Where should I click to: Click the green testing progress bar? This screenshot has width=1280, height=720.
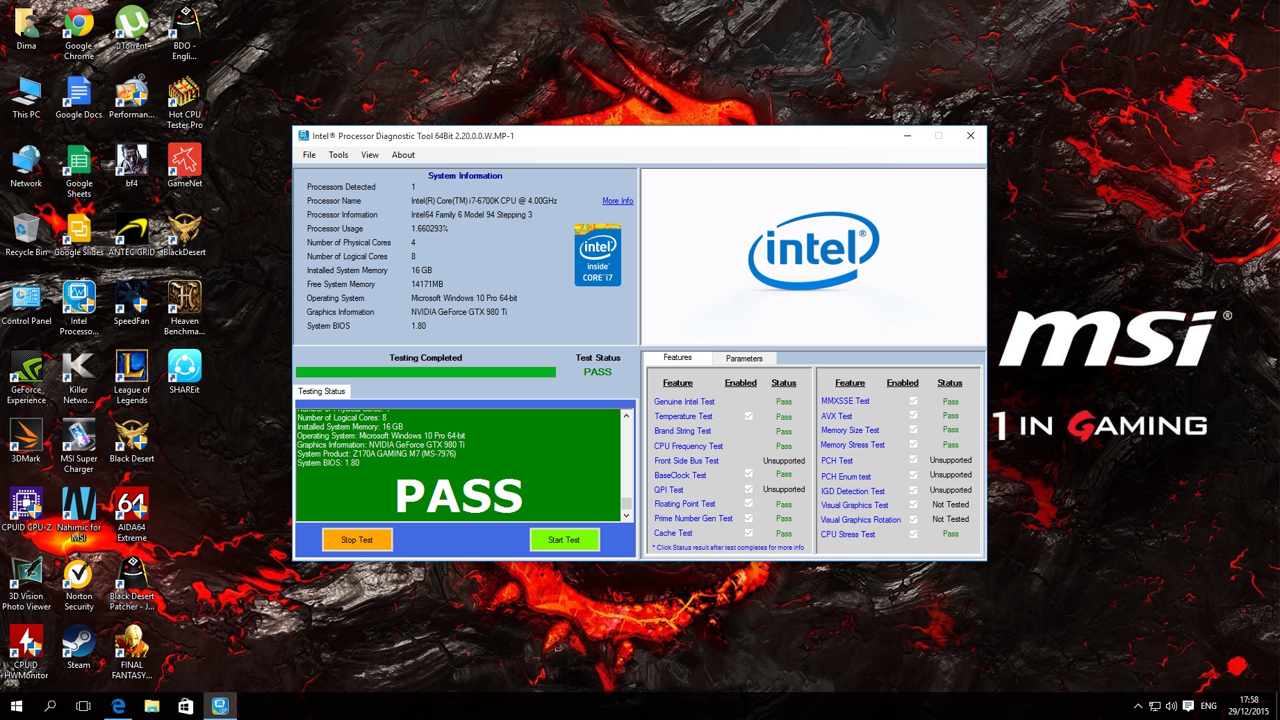coord(425,373)
